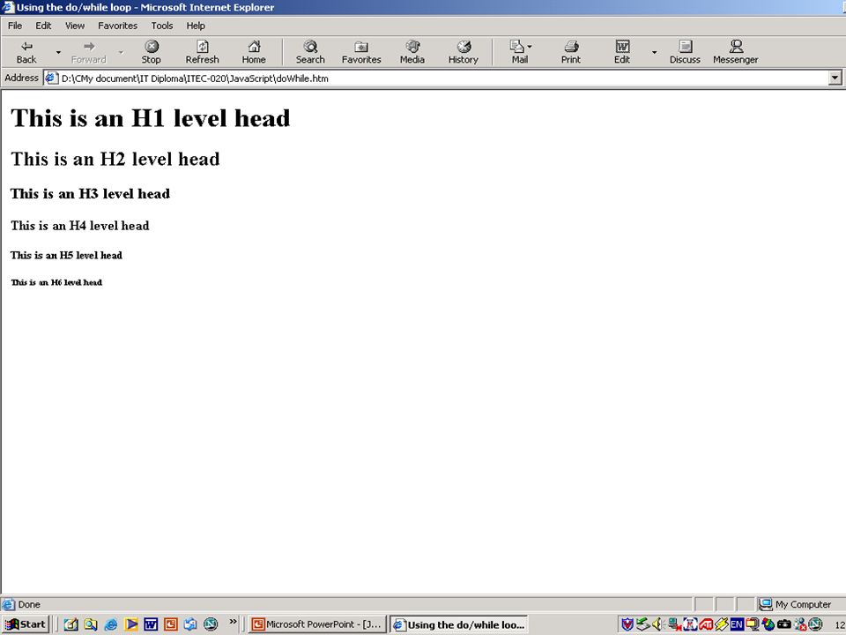Expand hidden Quick Launch icons chevron
Image resolution: width=846 pixels, height=635 pixels.
pos(233,622)
